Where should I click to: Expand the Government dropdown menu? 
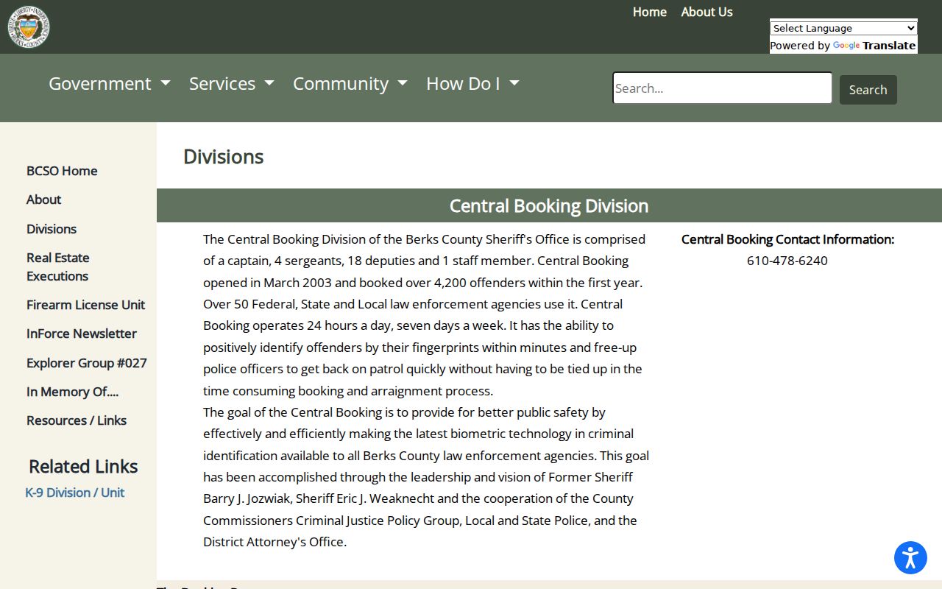(110, 84)
